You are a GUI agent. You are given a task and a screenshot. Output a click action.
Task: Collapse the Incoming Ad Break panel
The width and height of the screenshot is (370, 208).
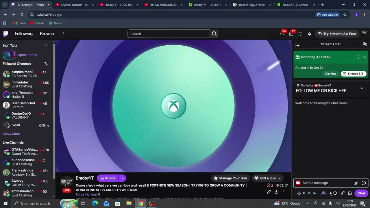364,57
